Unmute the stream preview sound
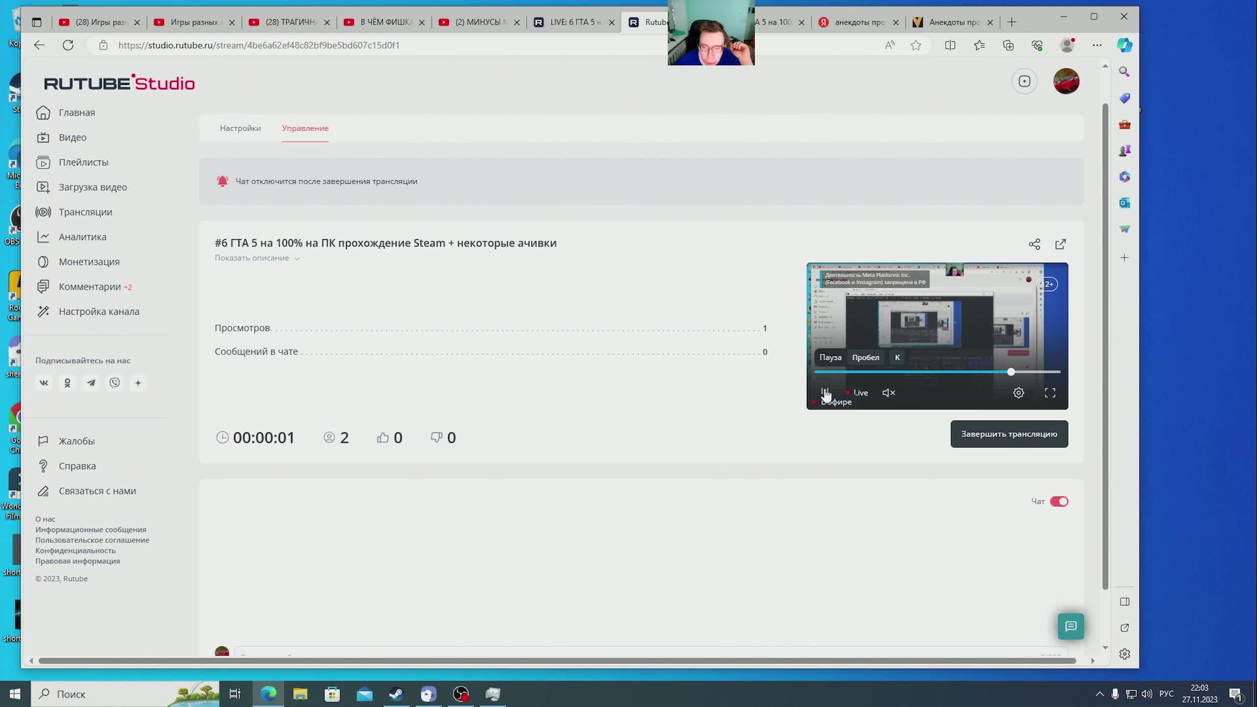This screenshot has height=707, width=1257. tap(888, 393)
